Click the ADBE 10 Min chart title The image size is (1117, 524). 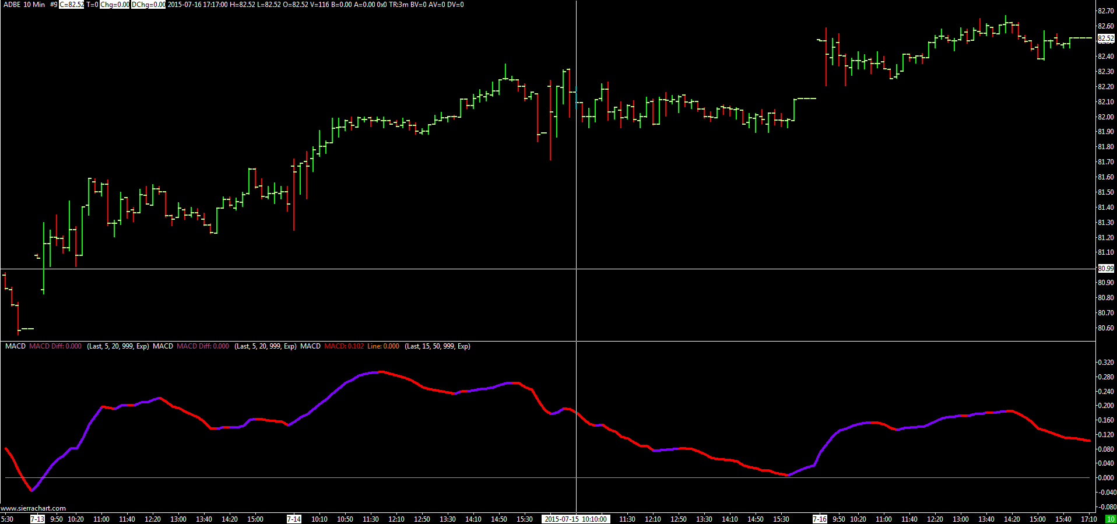coord(24,5)
